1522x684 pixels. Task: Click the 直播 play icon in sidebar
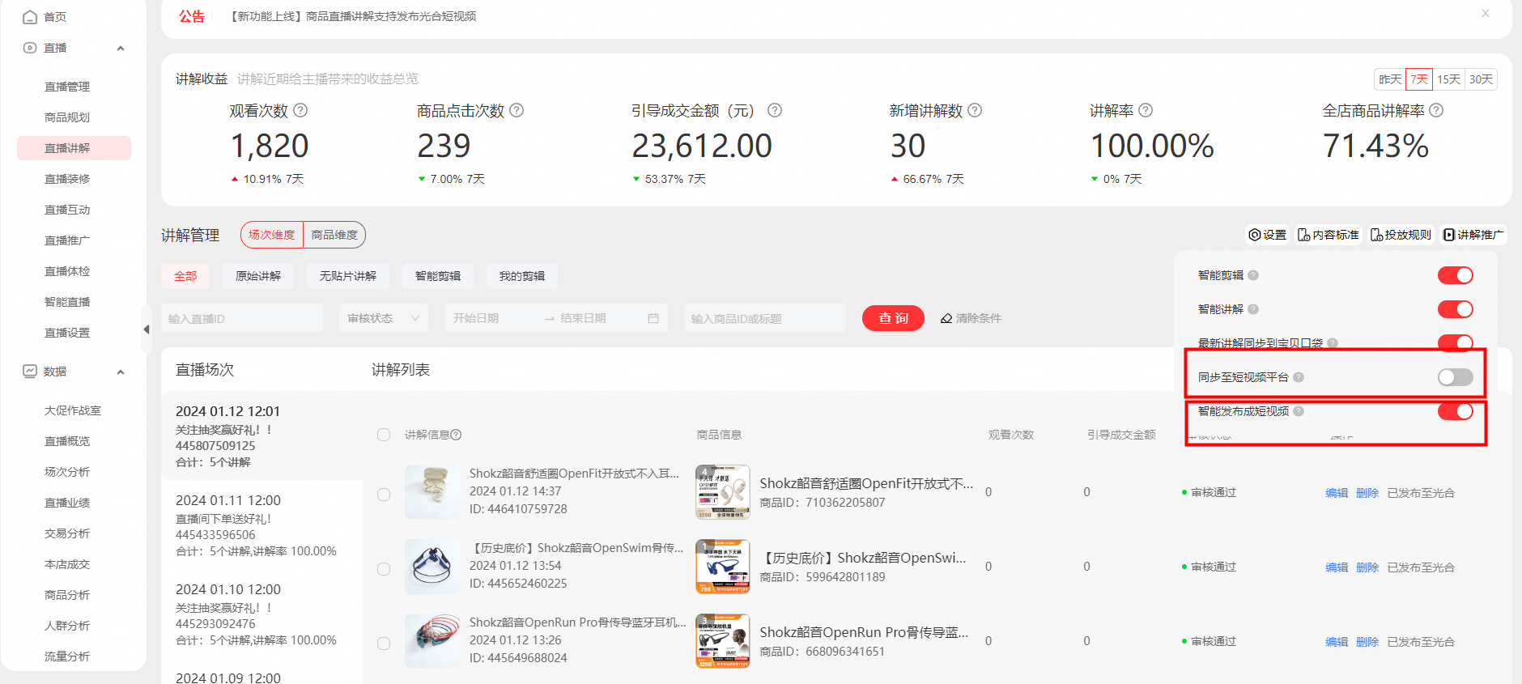[x=30, y=48]
